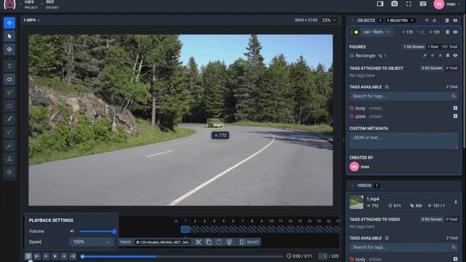The width and height of the screenshot is (466, 262).
Task: Open '120 frames, neural net' tracking settings
Action: [x=162, y=242]
